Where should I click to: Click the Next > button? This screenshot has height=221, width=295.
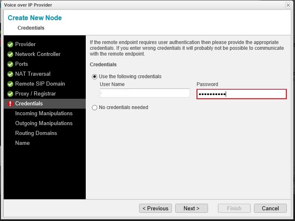tap(191, 208)
